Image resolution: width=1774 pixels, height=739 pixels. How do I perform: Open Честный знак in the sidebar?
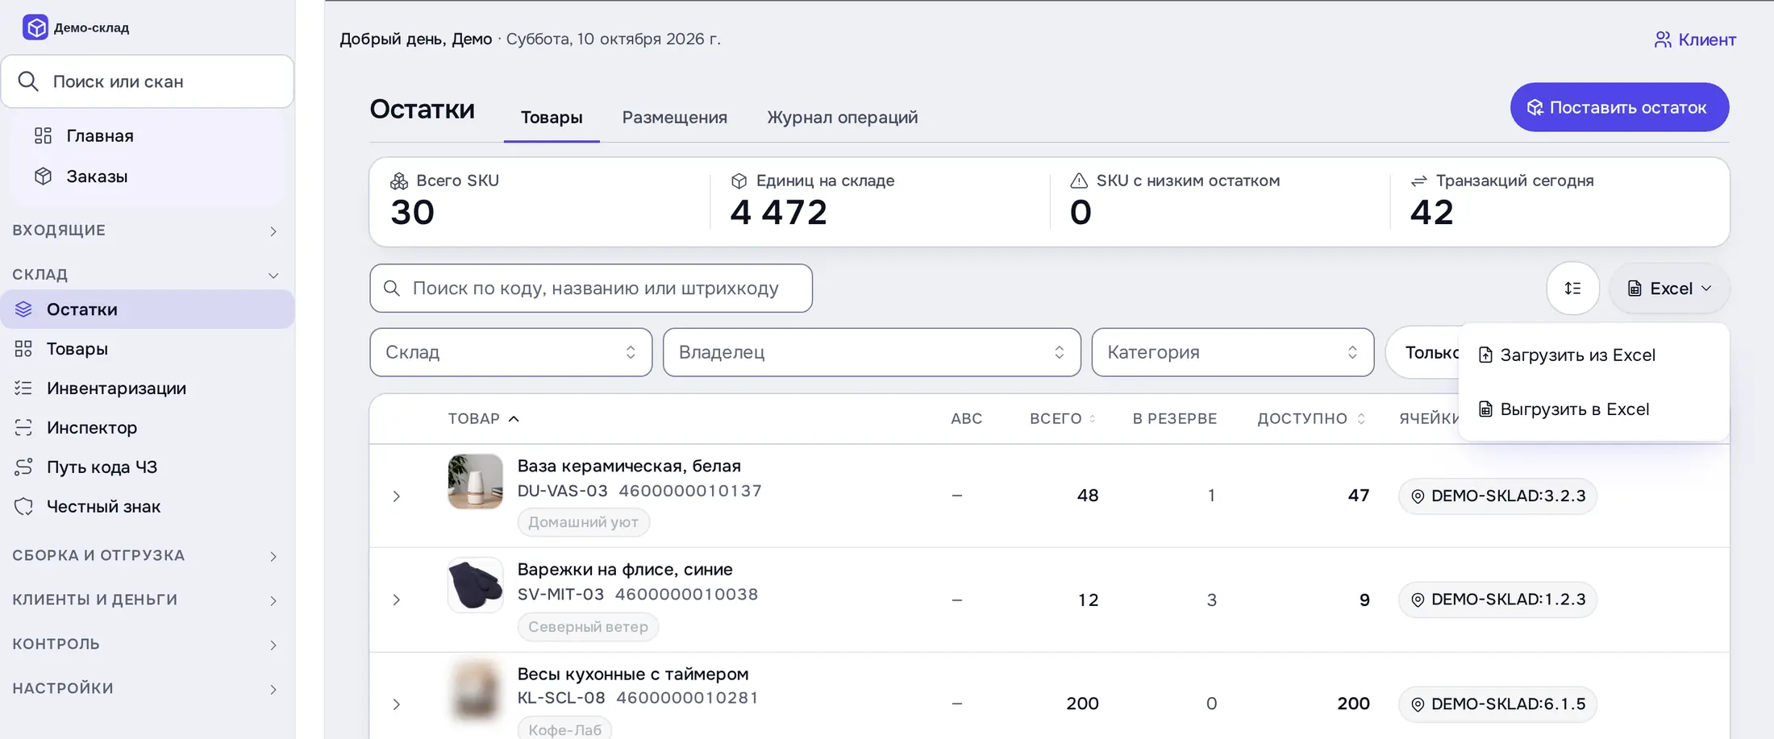point(148,507)
